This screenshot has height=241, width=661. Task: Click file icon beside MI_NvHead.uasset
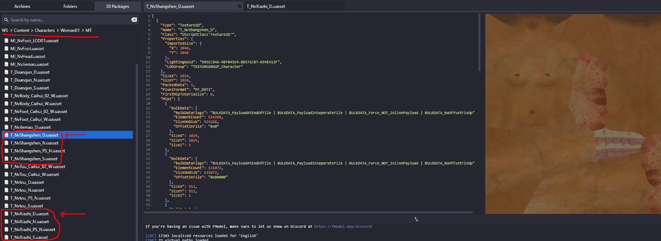(x=6, y=56)
